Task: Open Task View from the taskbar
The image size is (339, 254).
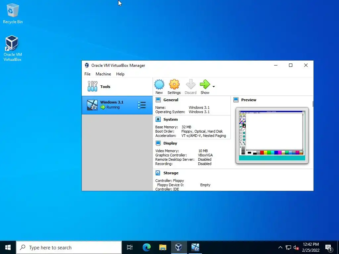Action: [130, 247]
